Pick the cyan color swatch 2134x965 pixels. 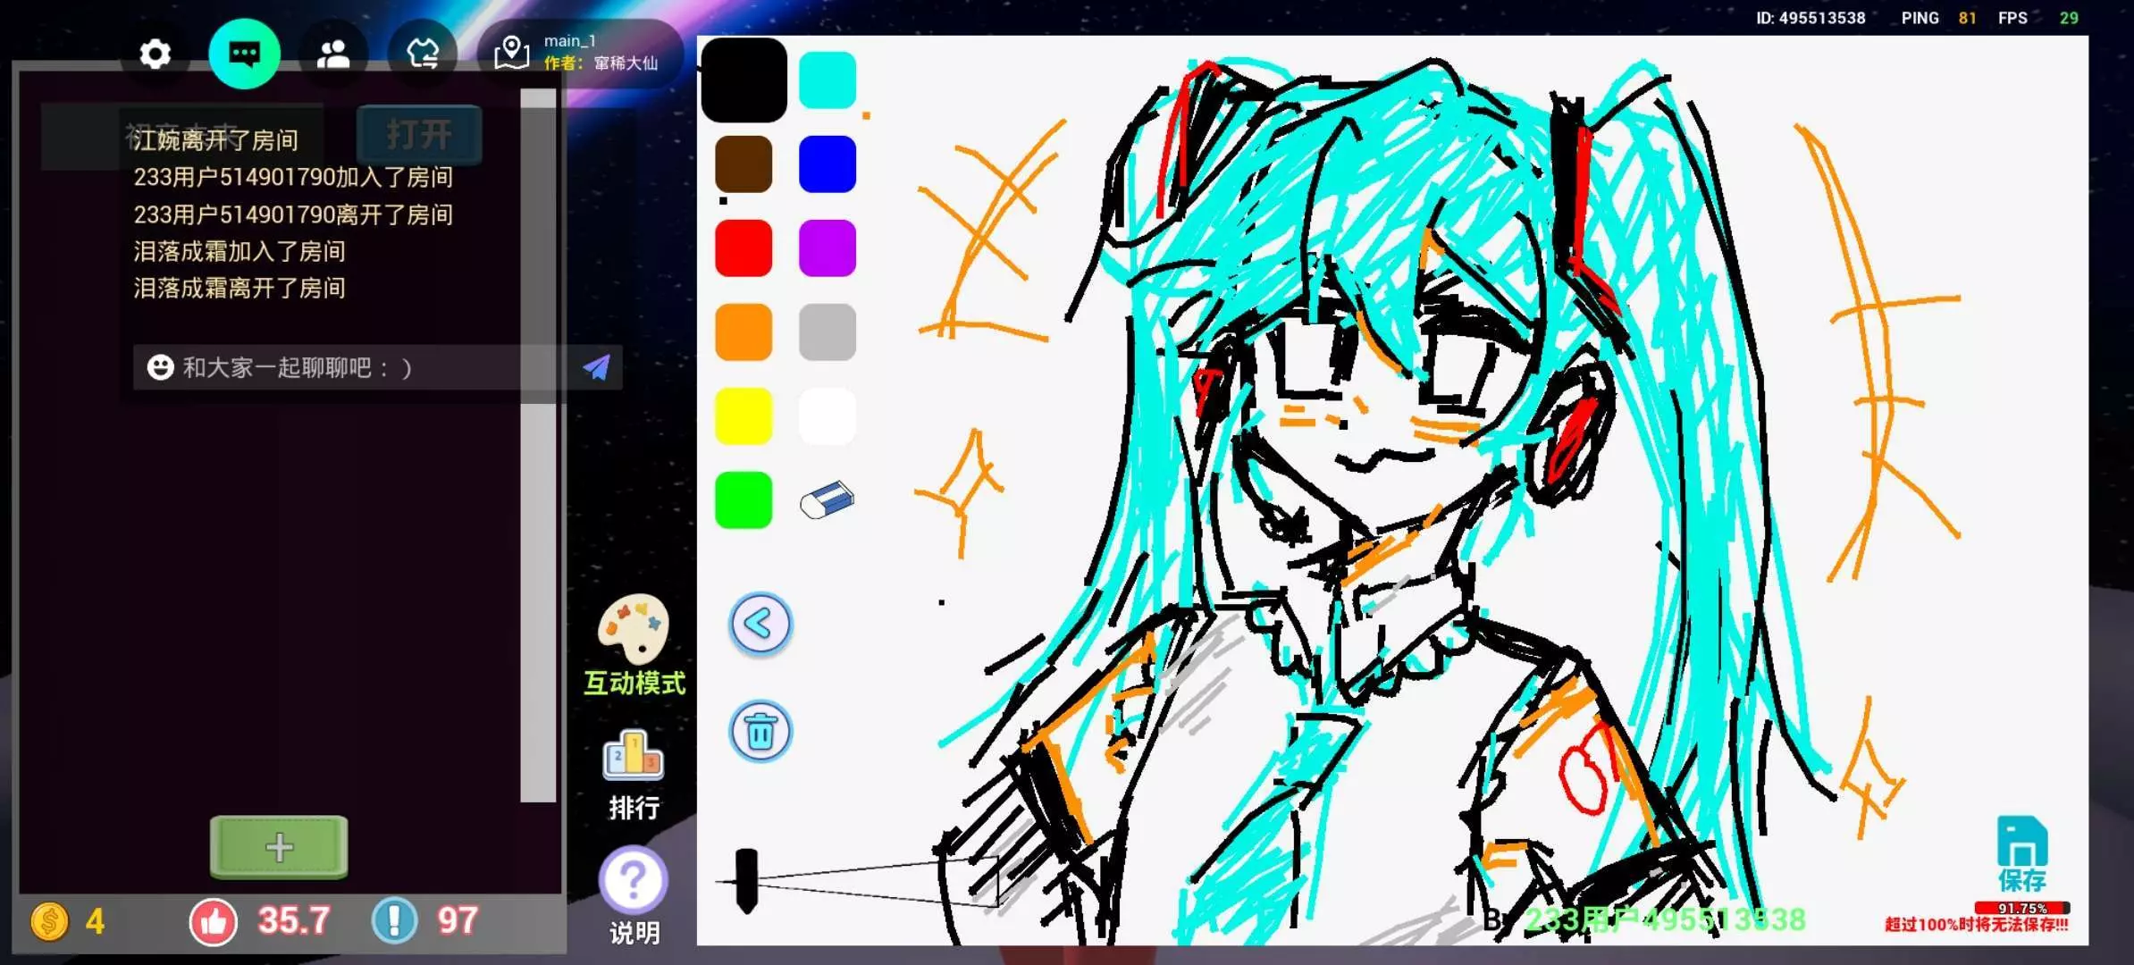click(x=827, y=80)
